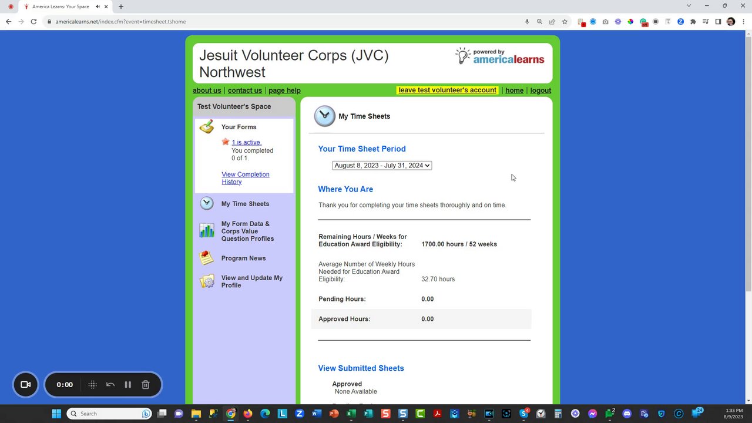Go back to previous page in browser
This screenshot has height=423, width=752.
click(8, 22)
